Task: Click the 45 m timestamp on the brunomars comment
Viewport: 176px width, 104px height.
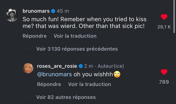Action: [63, 11]
